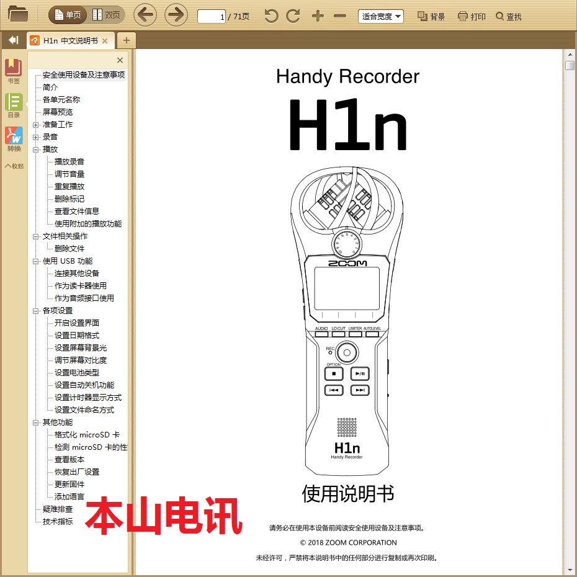This screenshot has height=577, width=577.
Task: Select 恢复出厂设置 outline item
Action: (x=76, y=472)
